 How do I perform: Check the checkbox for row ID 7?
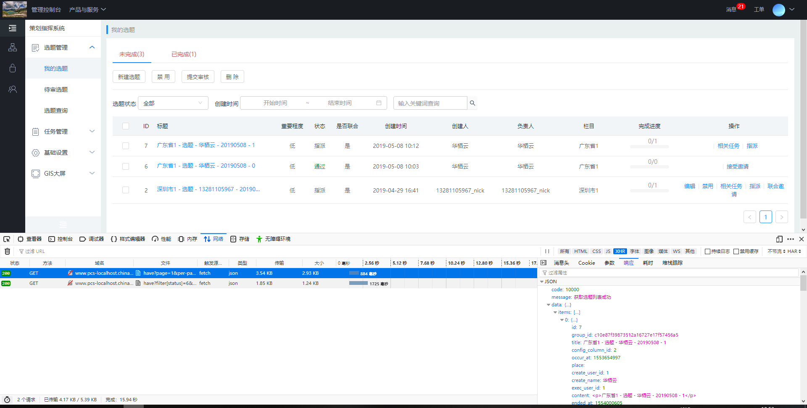pyautogui.click(x=126, y=146)
